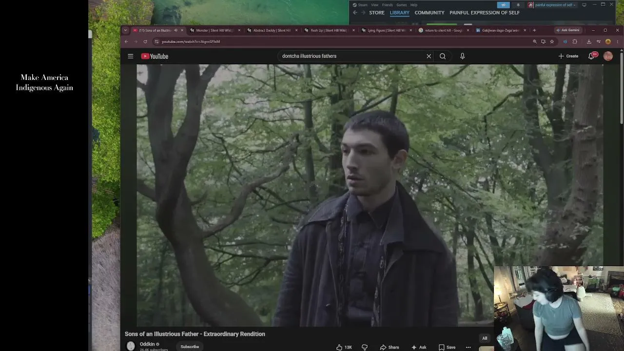Close the Flesh Lip tab
The image size is (624, 351).
pyautogui.click(x=353, y=30)
